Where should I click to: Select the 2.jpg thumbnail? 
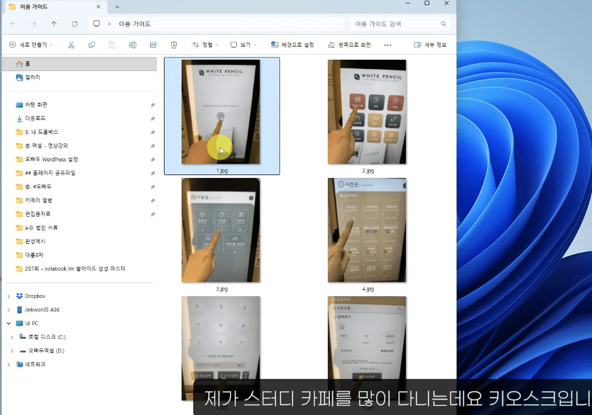pos(367,112)
